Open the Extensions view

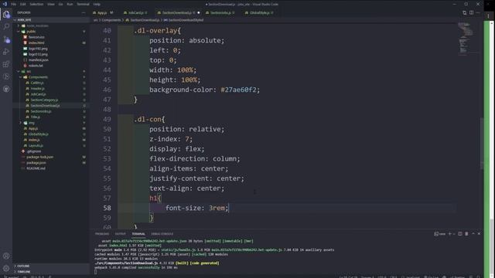[x=6, y=64]
